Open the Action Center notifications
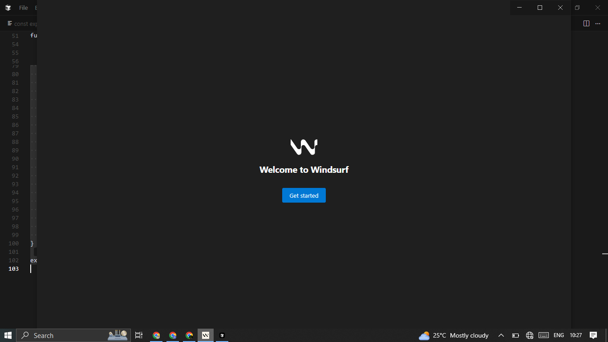 pyautogui.click(x=593, y=335)
